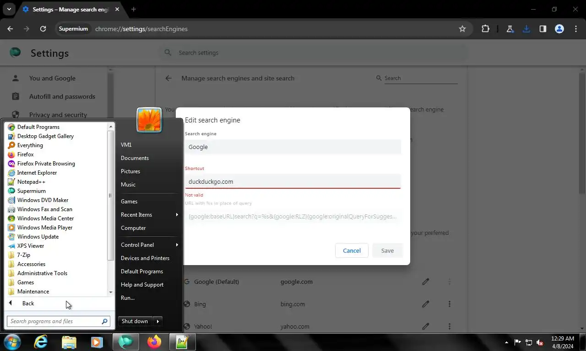Launch Internet Explorer from programs list
This screenshot has width=586, height=351.
[x=37, y=173]
